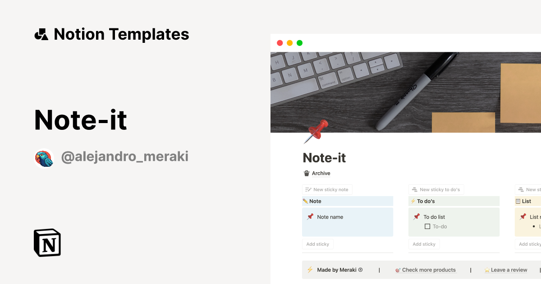Click the avatar image beside @alejandro_meraki

click(x=44, y=156)
